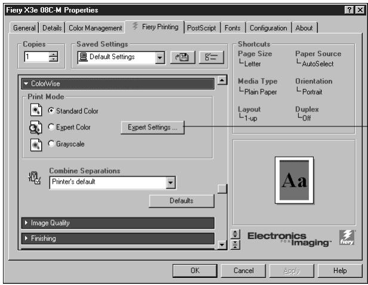The image size is (368, 285).
Task: Click the Combine Separations icon
Action: (35, 178)
